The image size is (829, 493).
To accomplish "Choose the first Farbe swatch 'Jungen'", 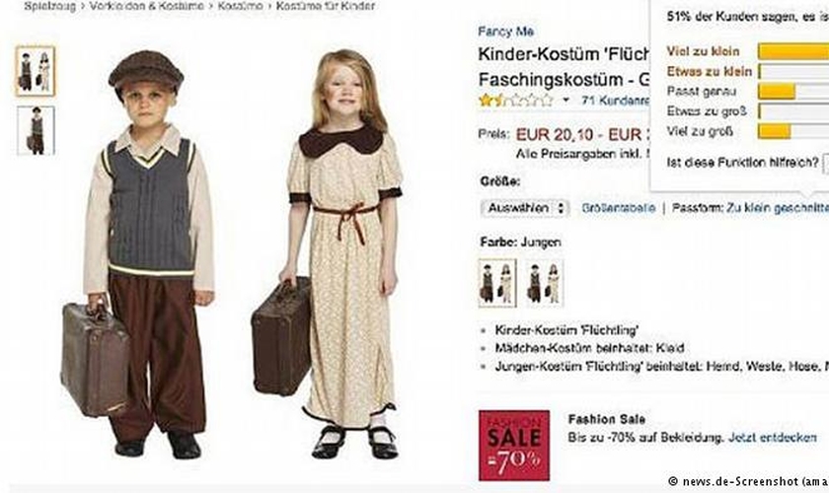I will coord(497,283).
